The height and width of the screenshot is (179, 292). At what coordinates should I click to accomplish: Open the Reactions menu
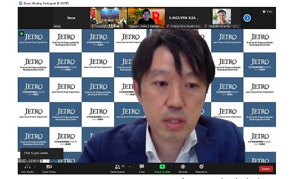click(x=201, y=167)
